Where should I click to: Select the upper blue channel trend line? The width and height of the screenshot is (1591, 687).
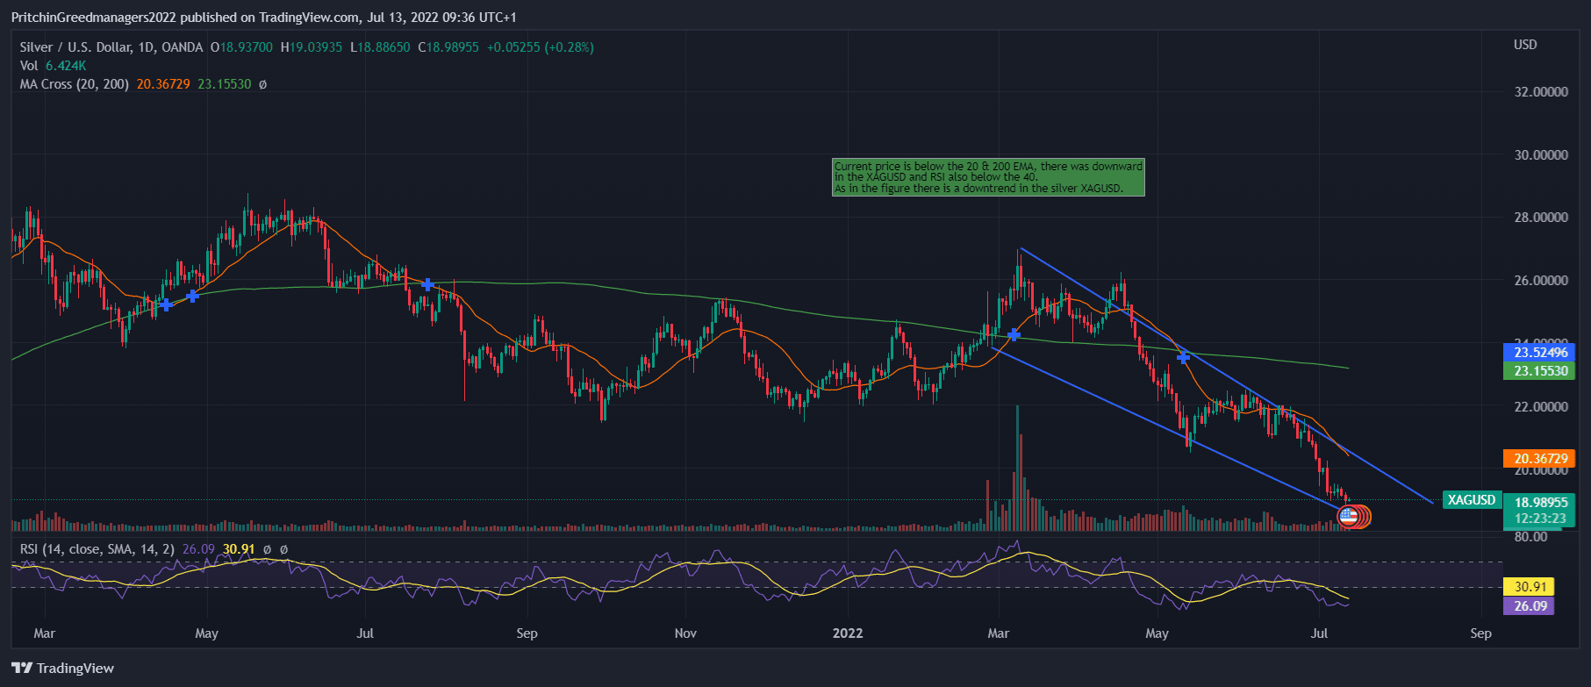(x=1227, y=377)
